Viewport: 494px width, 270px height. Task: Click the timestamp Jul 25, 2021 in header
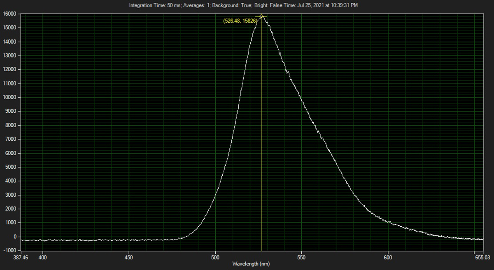329,5
